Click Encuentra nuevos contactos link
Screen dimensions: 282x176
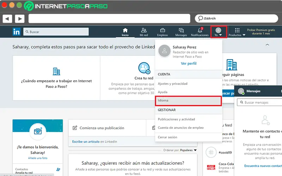263,166
